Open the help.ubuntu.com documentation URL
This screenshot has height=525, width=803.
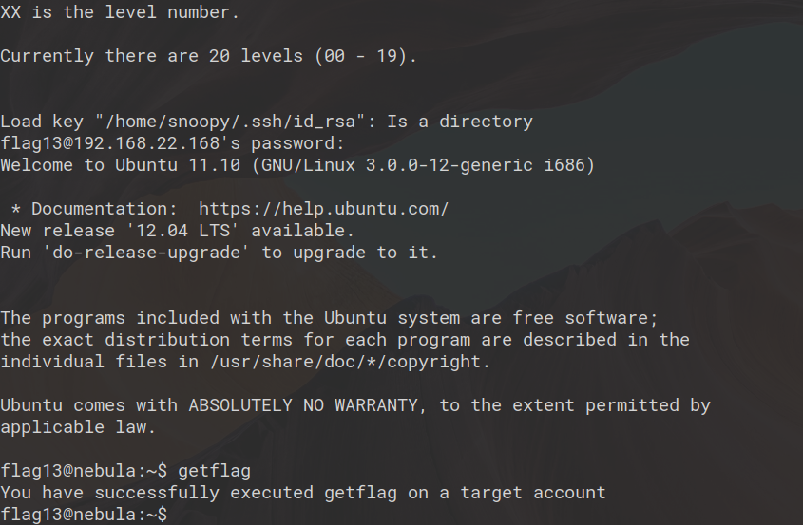(323, 209)
